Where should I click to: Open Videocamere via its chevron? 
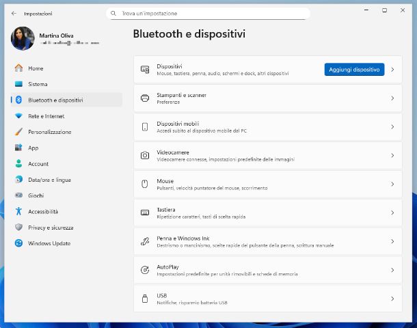pos(392,156)
